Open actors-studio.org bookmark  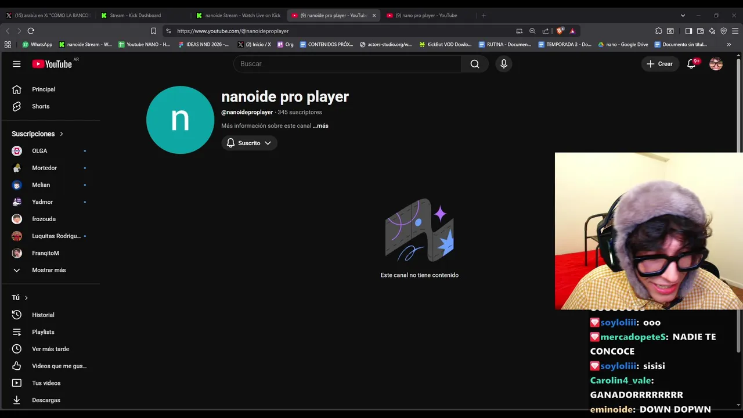tap(385, 44)
